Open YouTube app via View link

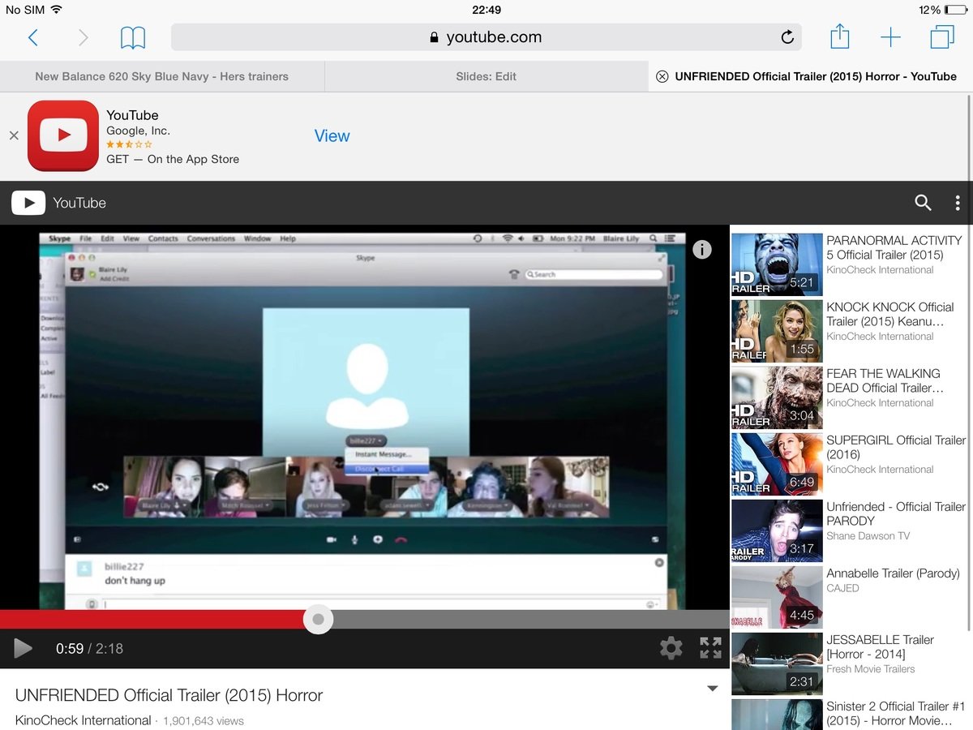pyautogui.click(x=332, y=135)
